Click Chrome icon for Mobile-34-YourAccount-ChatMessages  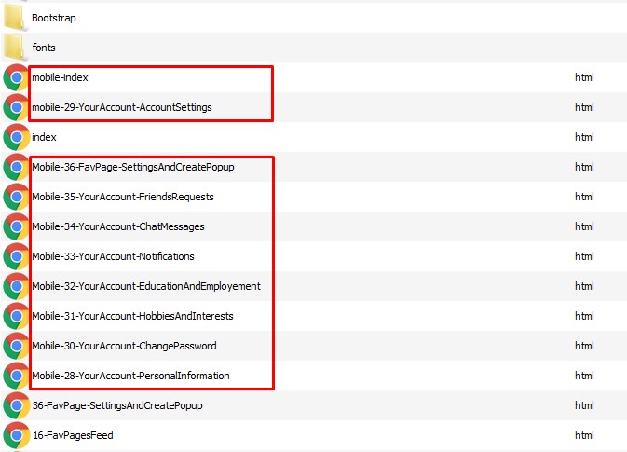(x=16, y=226)
